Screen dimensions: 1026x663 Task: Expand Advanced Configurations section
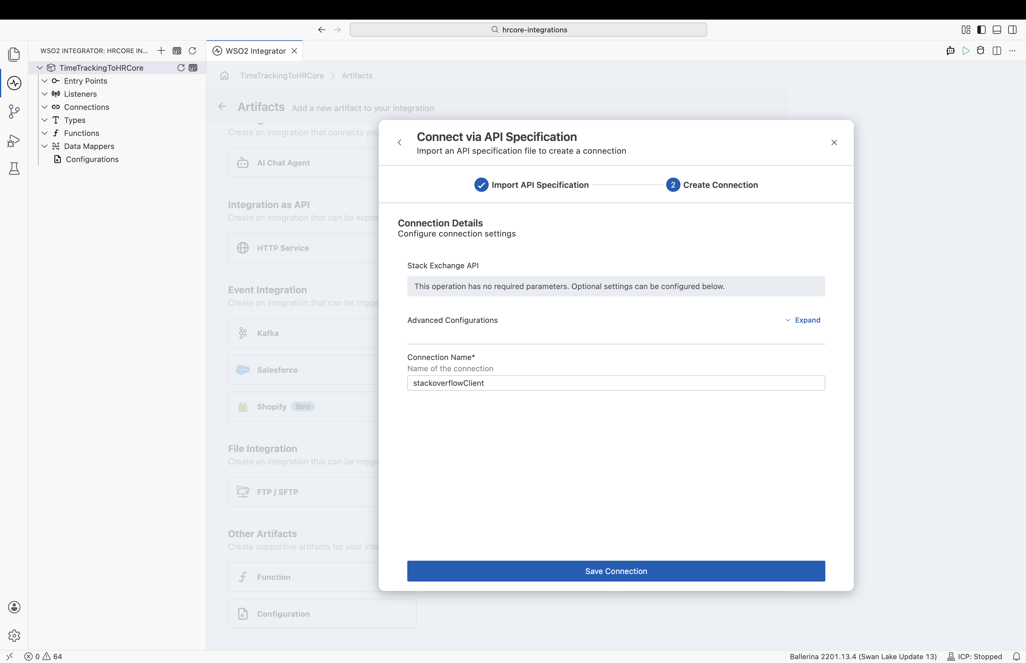click(802, 320)
